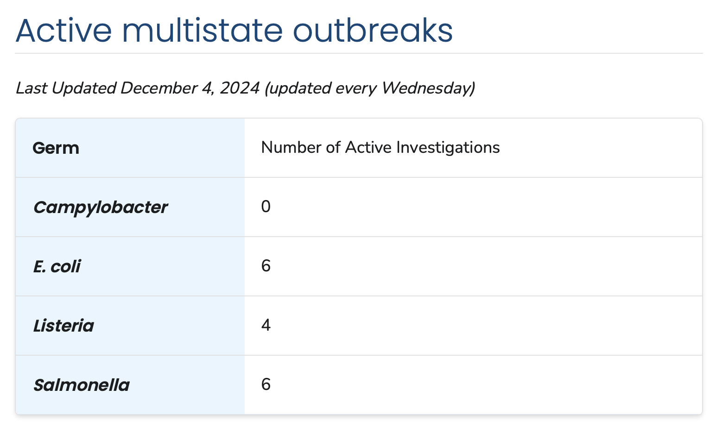This screenshot has width=722, height=427.
Task: Select the "December 4, 2024" date text
Action: tap(190, 88)
